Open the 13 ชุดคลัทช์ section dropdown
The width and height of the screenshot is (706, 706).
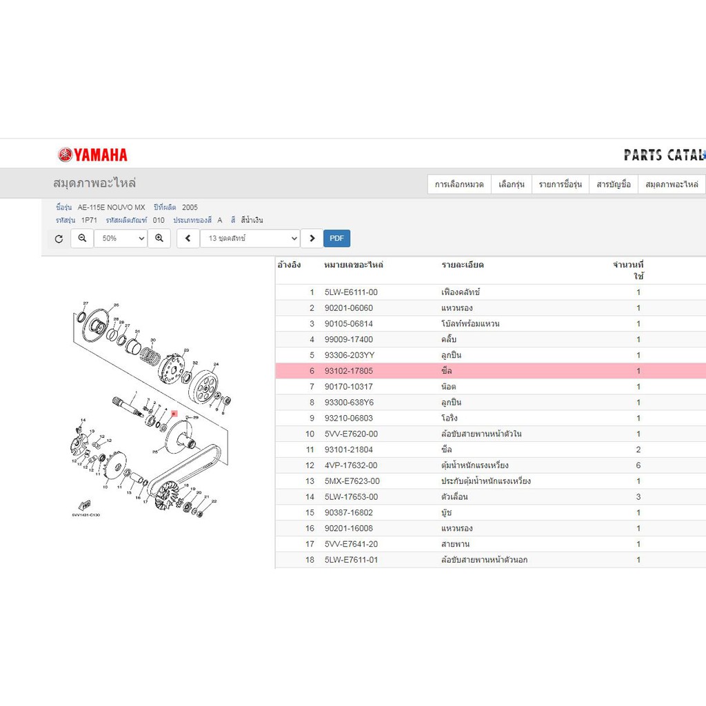click(x=250, y=238)
